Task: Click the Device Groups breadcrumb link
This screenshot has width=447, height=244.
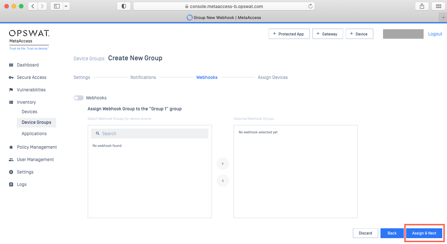Action: pos(89,58)
